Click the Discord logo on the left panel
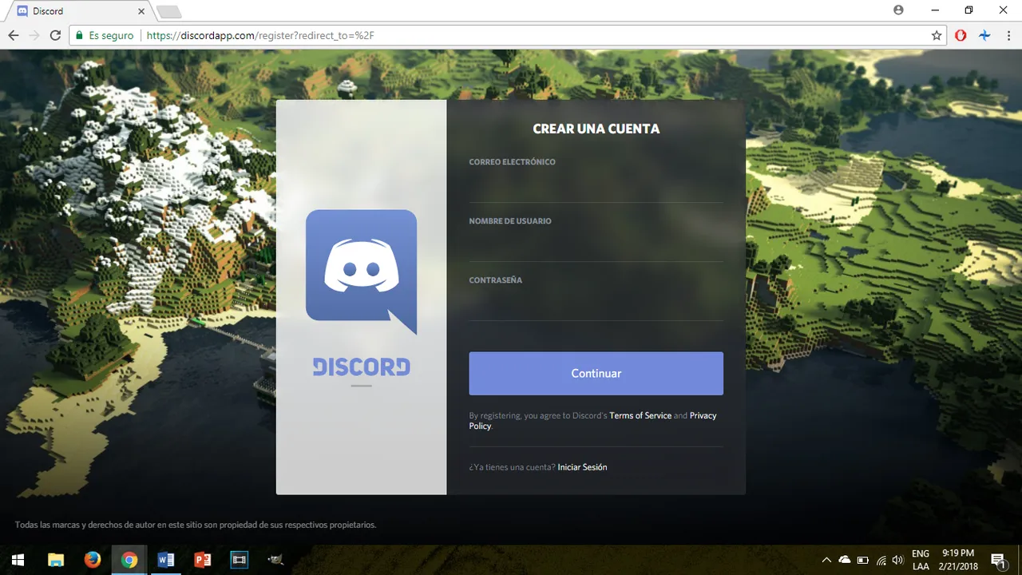1022x575 pixels. pos(361,272)
